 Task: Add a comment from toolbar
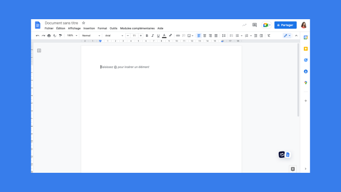pyautogui.click(x=183, y=36)
